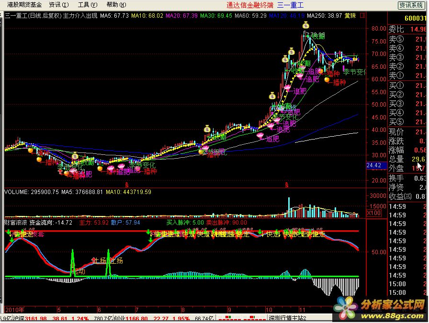Click money bag icon at the 78 price peak

pos(305,26)
